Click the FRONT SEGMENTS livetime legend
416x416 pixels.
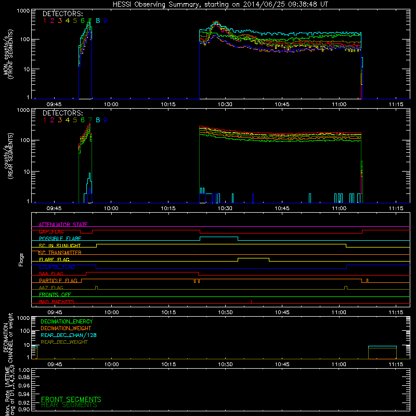pyautogui.click(x=71, y=399)
